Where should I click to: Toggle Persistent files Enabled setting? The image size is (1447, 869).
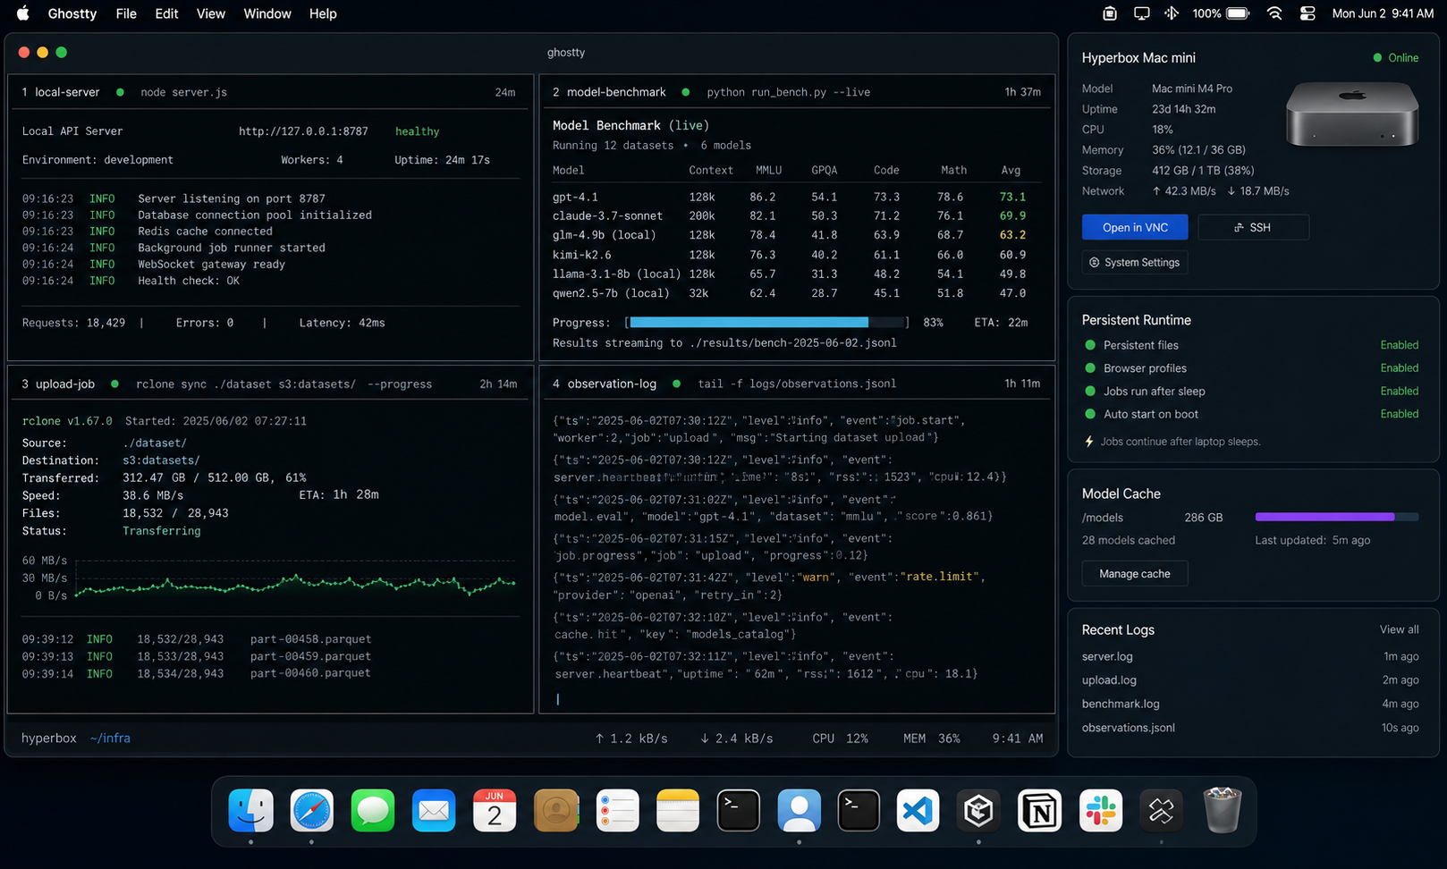(x=1399, y=345)
